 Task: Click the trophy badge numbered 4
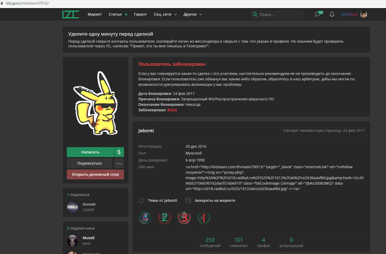tap(145, 218)
